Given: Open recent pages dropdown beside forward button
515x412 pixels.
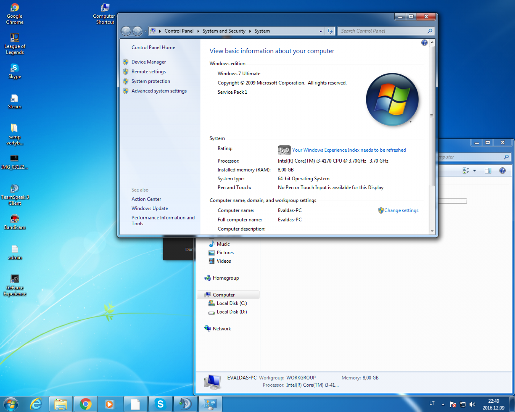Looking at the screenshot, I should [145, 31].
